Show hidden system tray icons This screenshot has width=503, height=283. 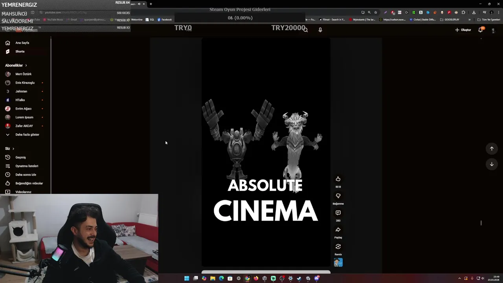click(459, 278)
